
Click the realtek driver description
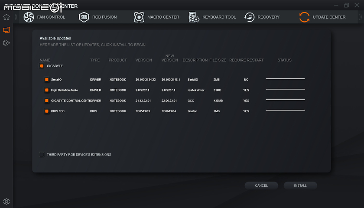coord(196,90)
